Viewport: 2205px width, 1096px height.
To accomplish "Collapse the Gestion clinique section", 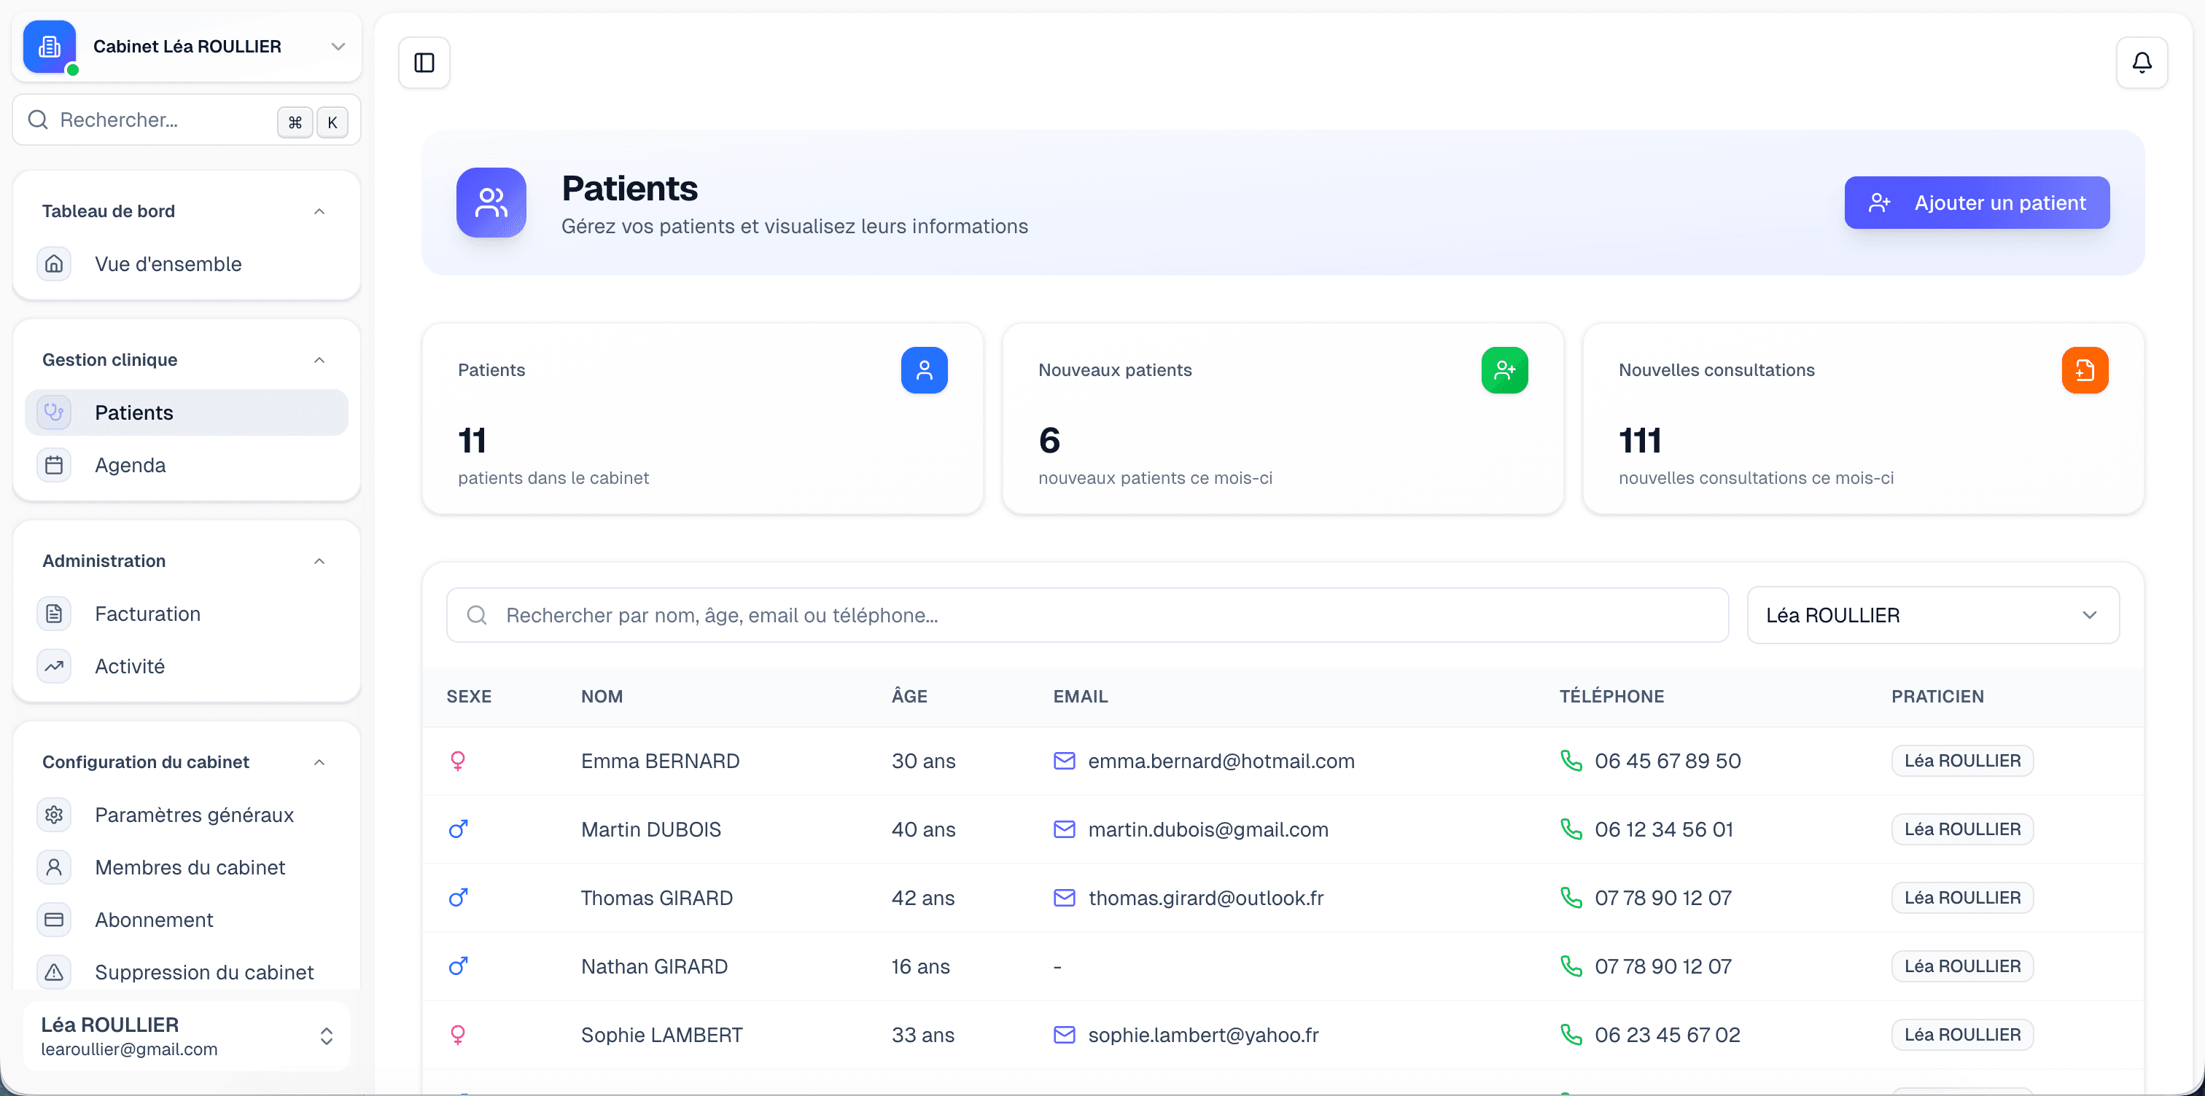I will click(x=319, y=360).
